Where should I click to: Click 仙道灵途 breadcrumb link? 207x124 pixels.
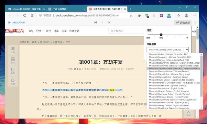click(58, 42)
